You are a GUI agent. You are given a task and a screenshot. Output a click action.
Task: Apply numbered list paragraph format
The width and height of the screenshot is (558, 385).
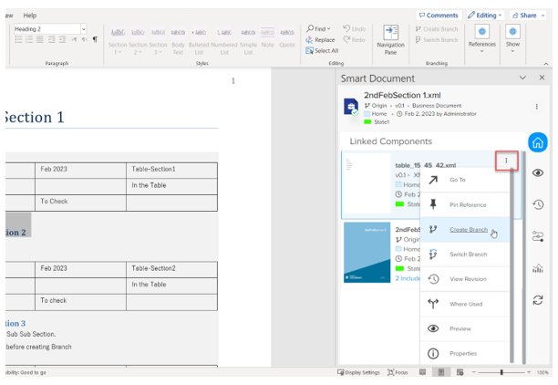29,39
